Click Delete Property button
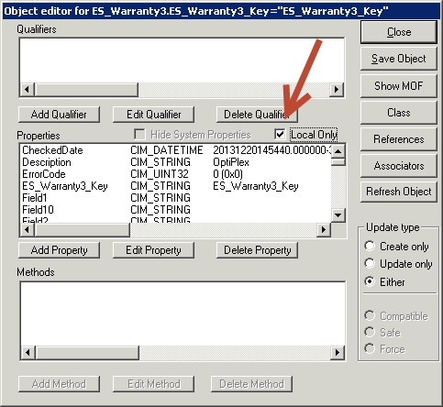 click(x=257, y=250)
